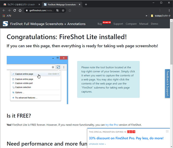
Task: Click the 33% discount on FireShot Pro link
Action: (126, 138)
